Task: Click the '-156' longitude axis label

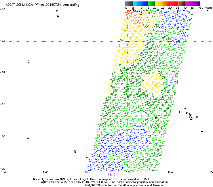Action: tap(128, 172)
